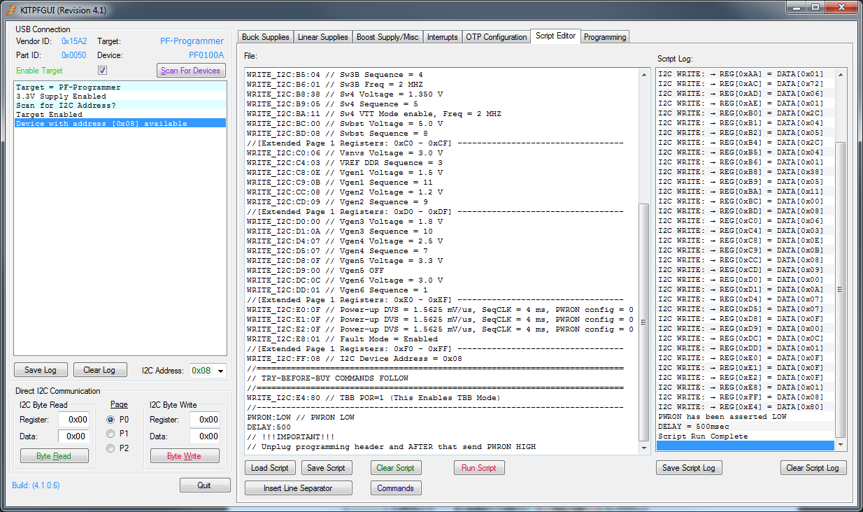Click the KITPFGUI title bar app icon
The image size is (863, 512).
pos(12,10)
